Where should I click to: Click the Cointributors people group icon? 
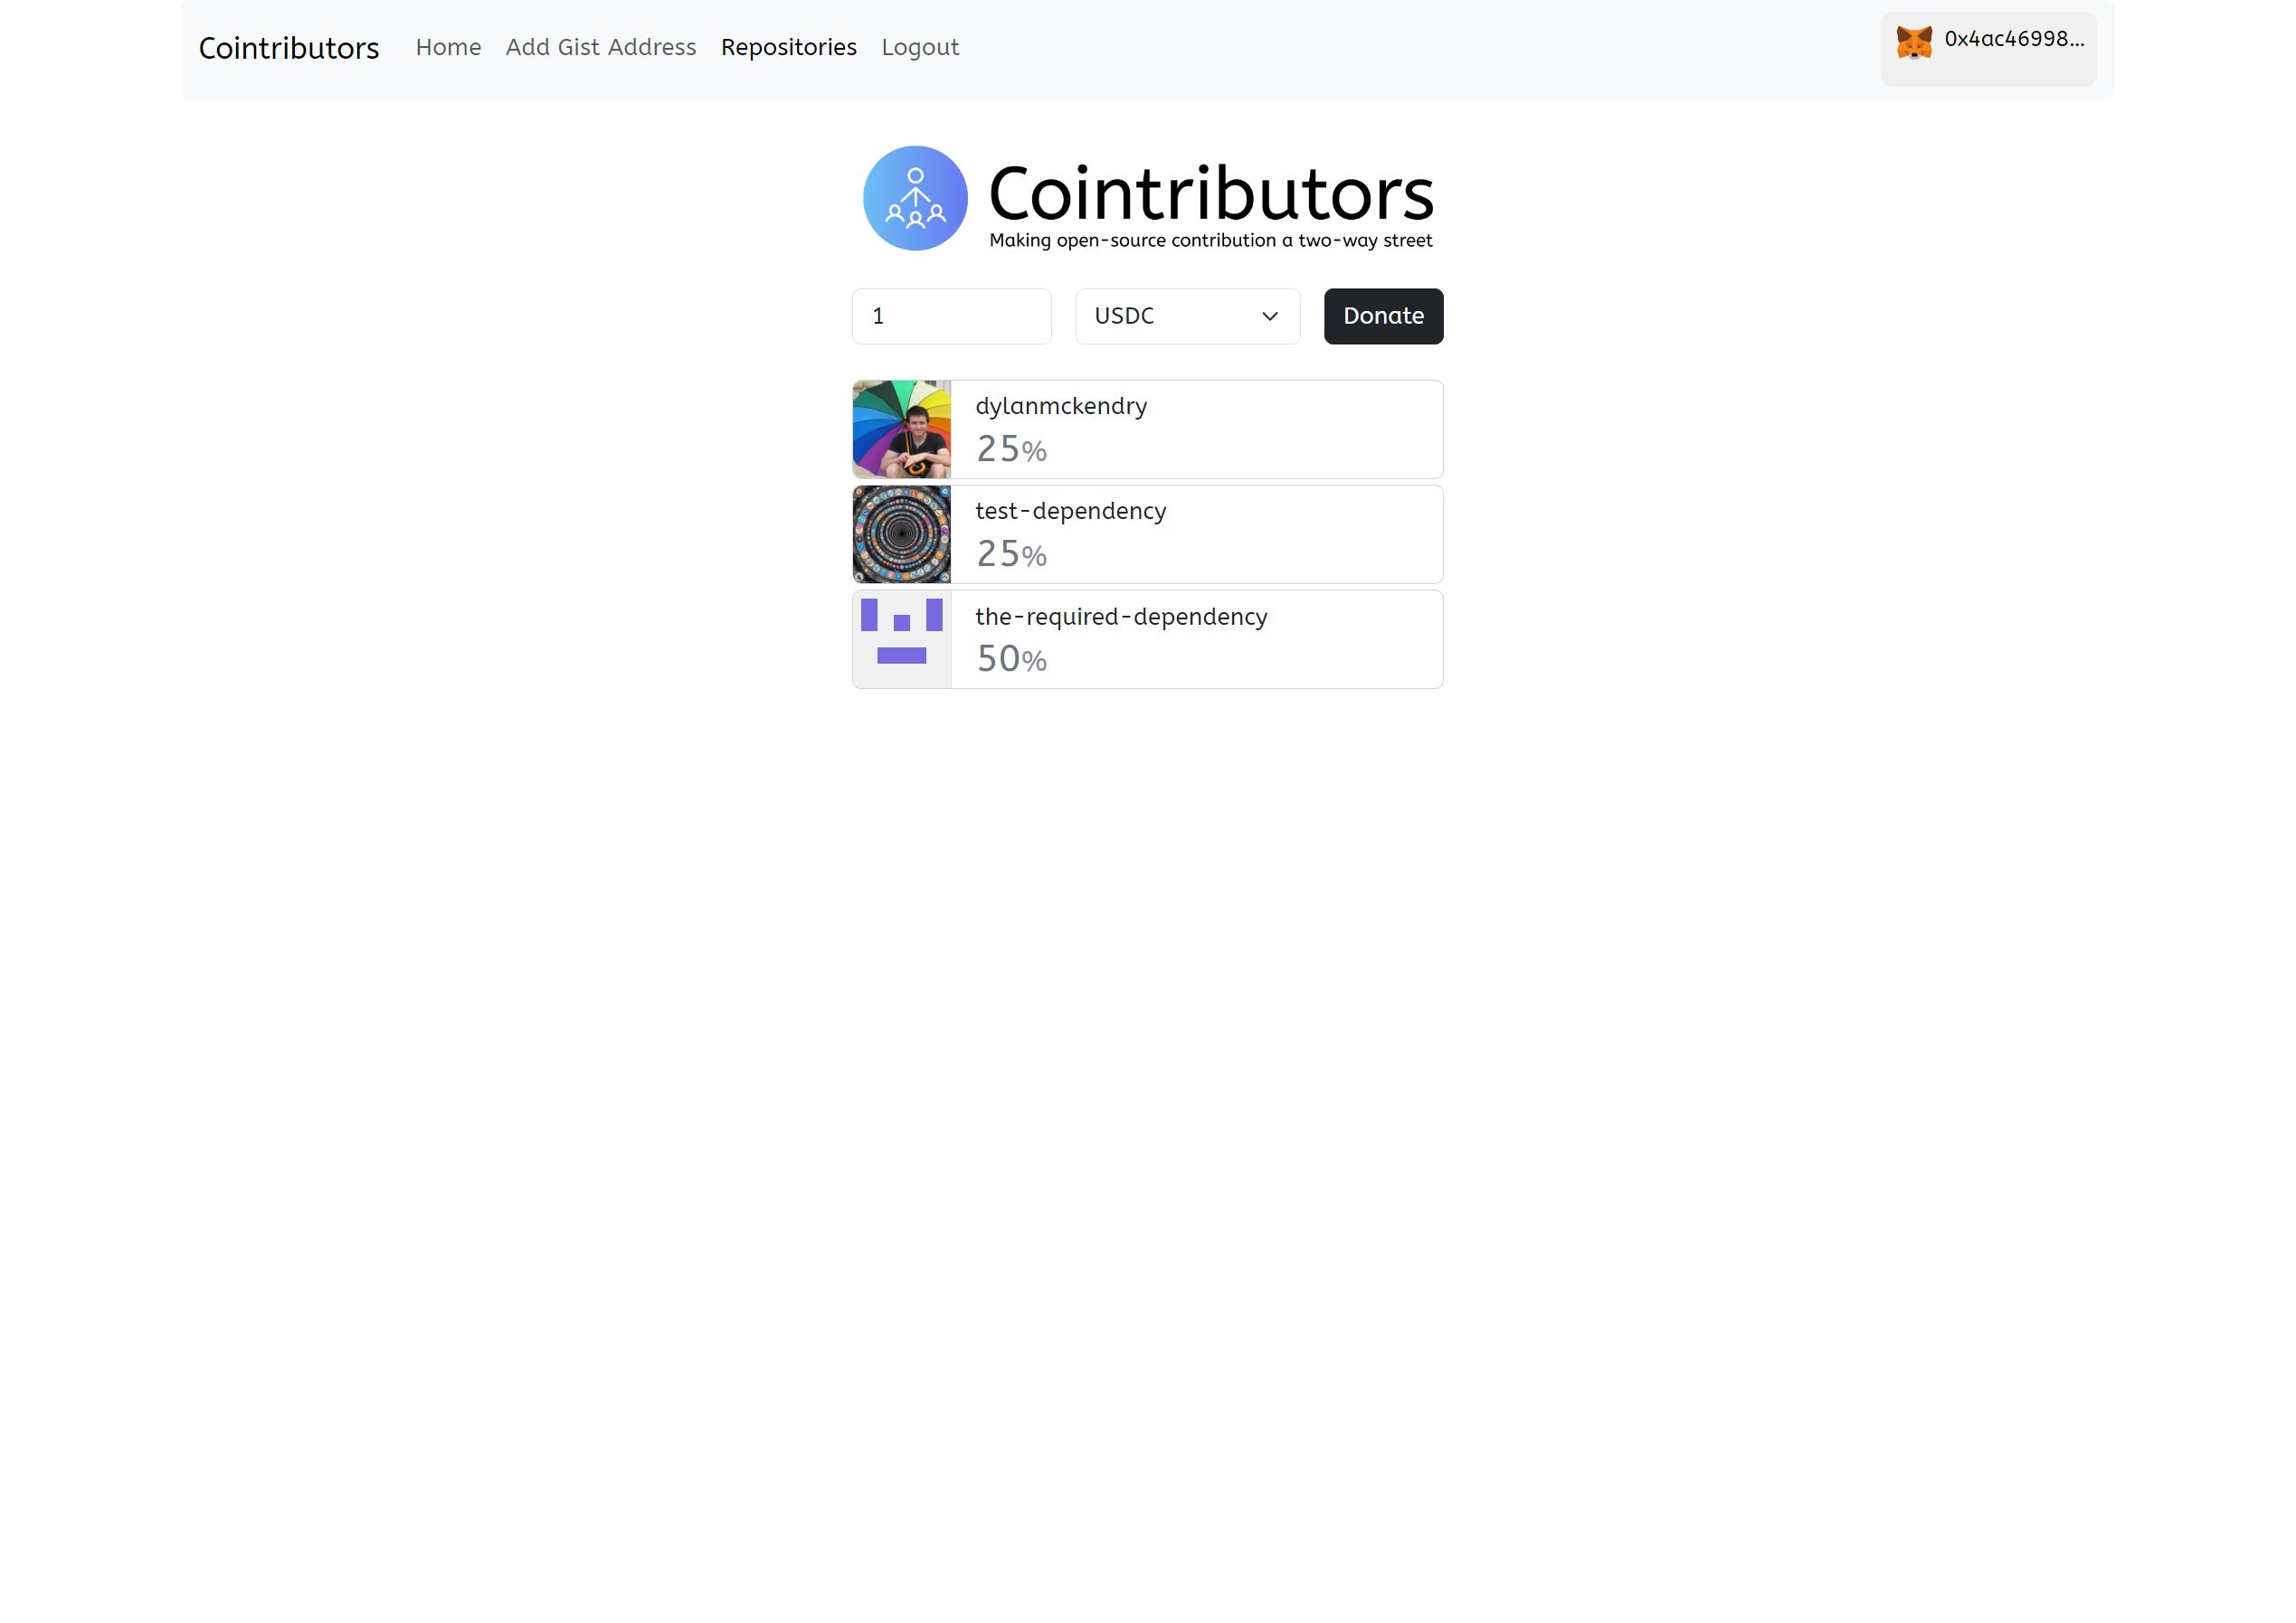pos(916,197)
